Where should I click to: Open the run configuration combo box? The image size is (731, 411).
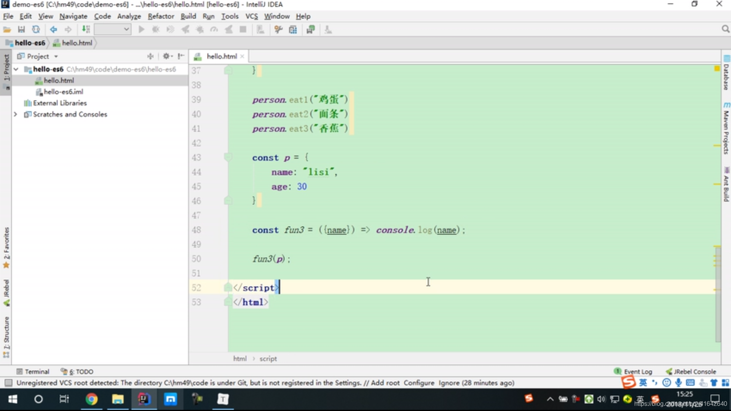(x=113, y=29)
